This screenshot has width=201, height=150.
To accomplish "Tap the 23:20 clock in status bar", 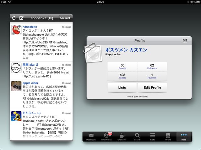I will tap(100, 2).
